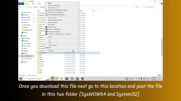Show hidden tray icons chevron
The height and width of the screenshot is (101, 181).
pyautogui.click(x=136, y=79)
